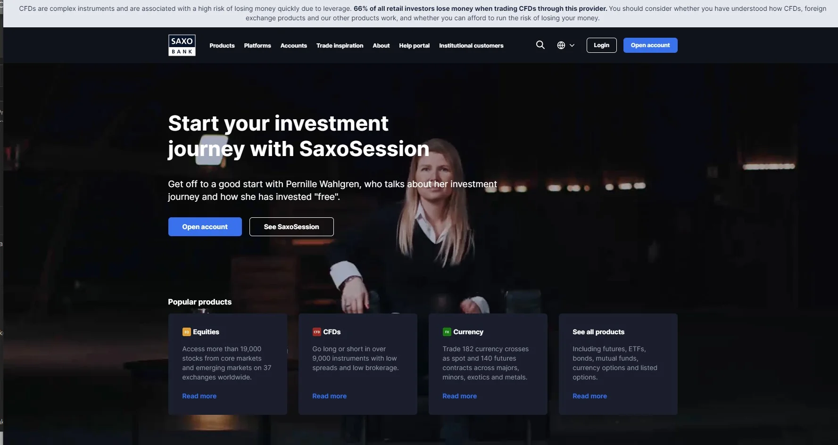Image resolution: width=838 pixels, height=445 pixels.
Task: Click the Login button
Action: tap(601, 45)
